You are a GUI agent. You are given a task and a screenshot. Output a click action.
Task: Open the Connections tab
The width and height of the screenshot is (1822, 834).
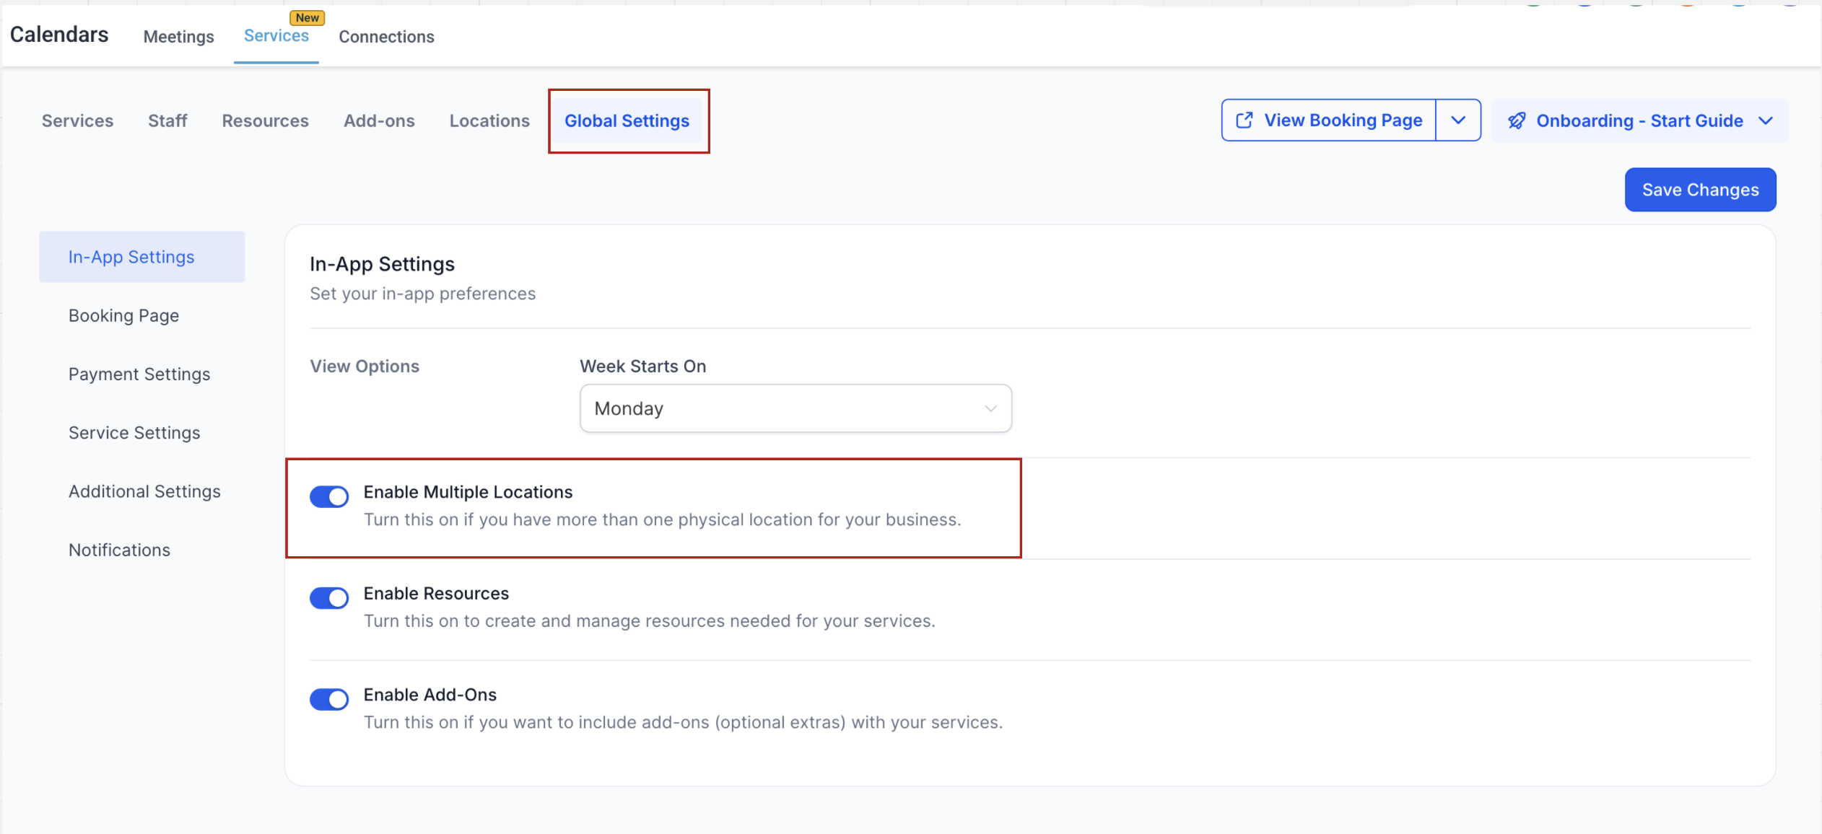click(x=386, y=37)
